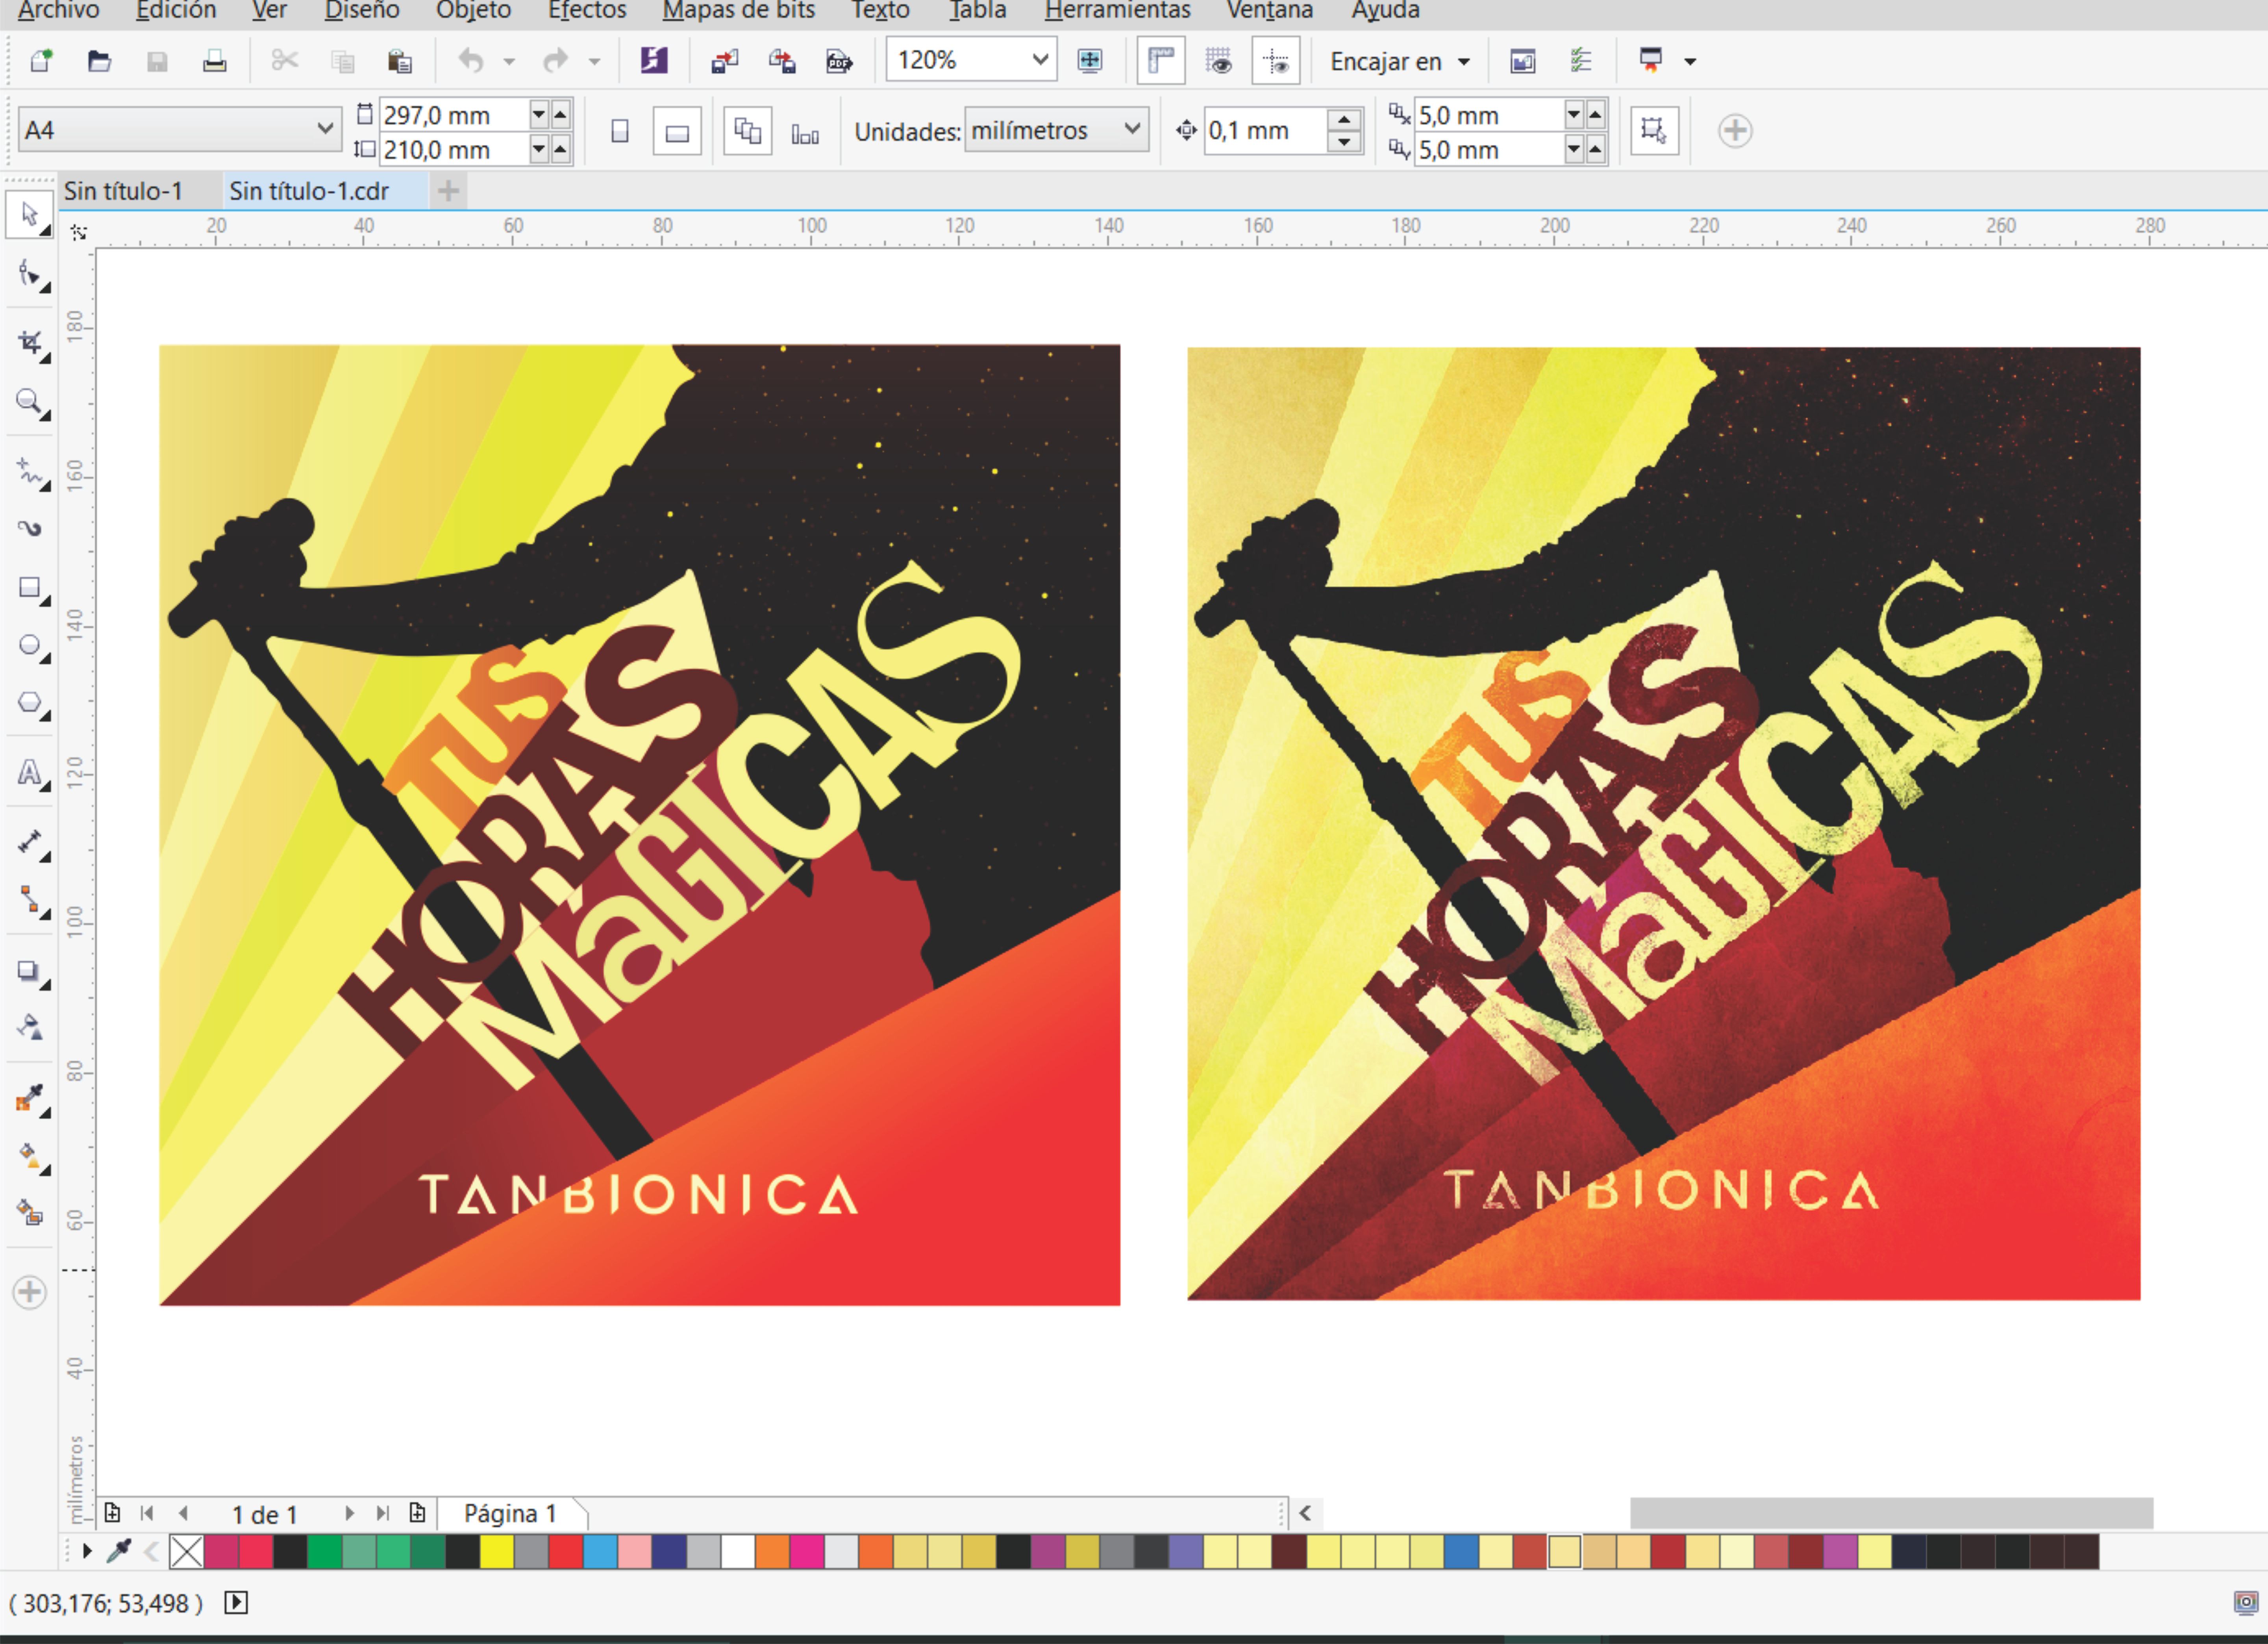Toggle the guidelines display
This screenshot has height=1644, width=2268.
[1276, 61]
